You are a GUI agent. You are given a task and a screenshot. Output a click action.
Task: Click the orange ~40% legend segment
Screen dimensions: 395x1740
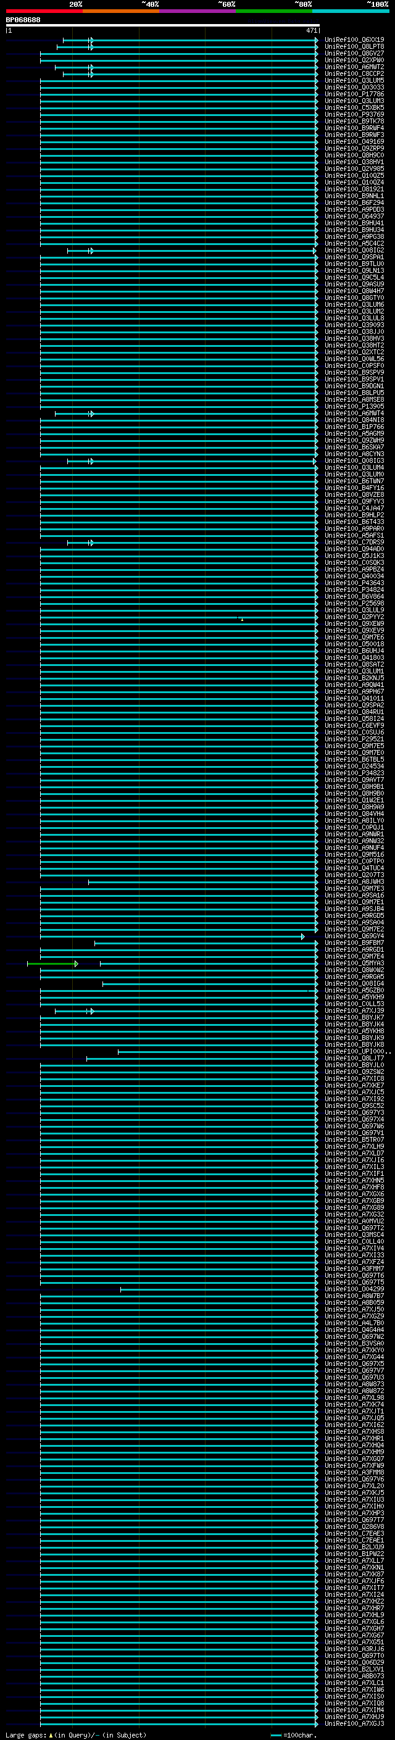[x=121, y=11]
